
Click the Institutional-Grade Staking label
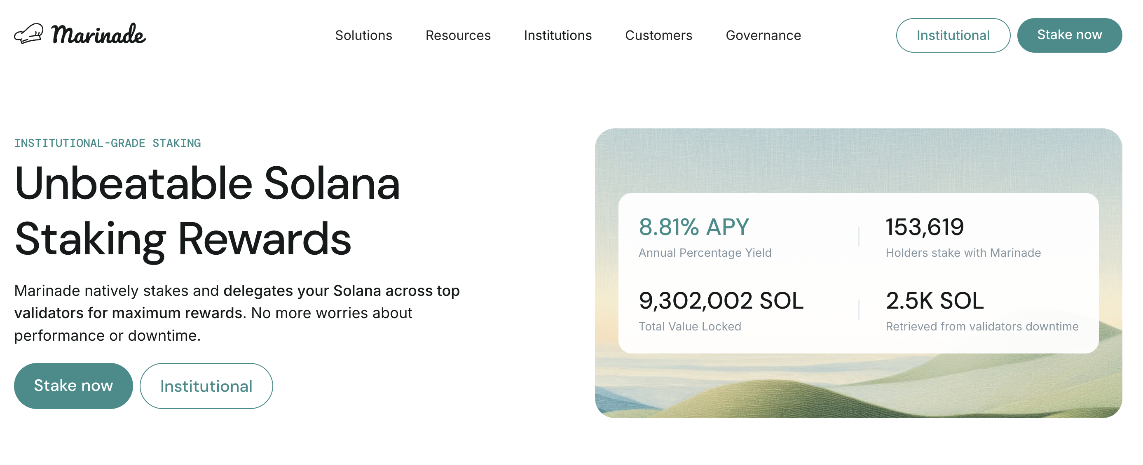click(108, 143)
